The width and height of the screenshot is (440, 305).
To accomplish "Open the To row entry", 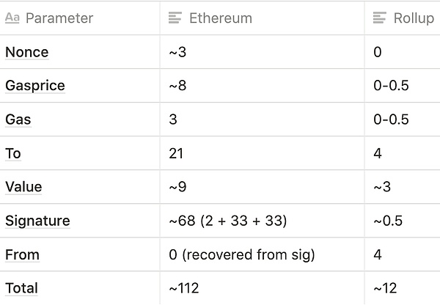I will coord(13,153).
